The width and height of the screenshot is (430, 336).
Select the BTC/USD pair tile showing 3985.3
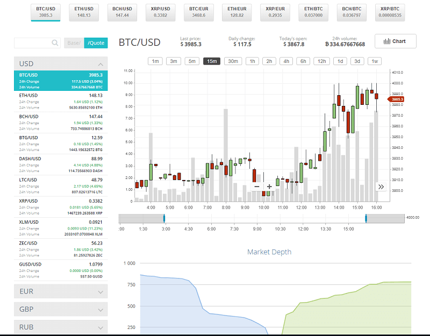[x=46, y=11]
